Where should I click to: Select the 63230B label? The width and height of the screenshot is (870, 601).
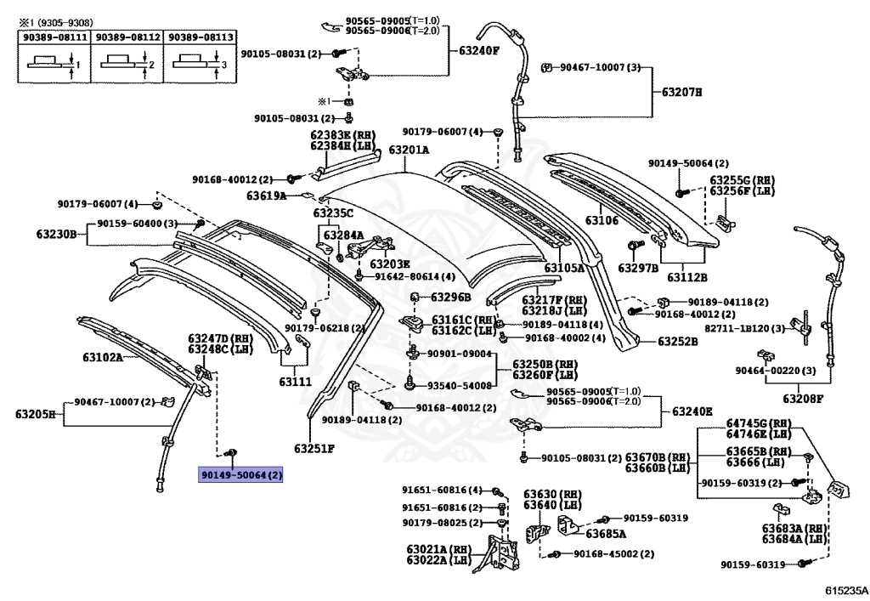tap(56, 234)
